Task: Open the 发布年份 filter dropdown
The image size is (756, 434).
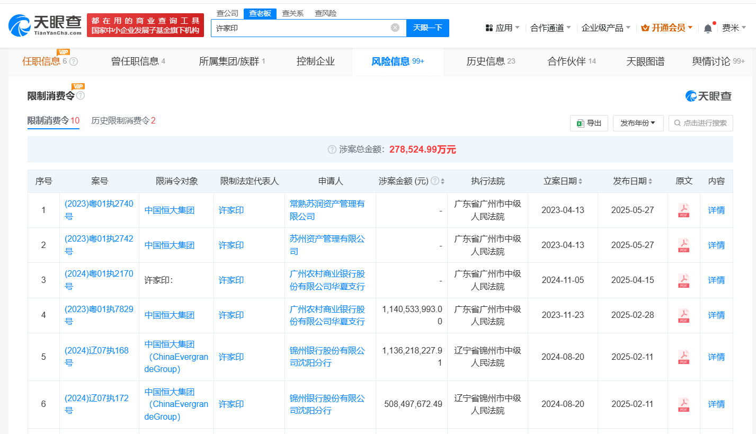Action: click(638, 122)
